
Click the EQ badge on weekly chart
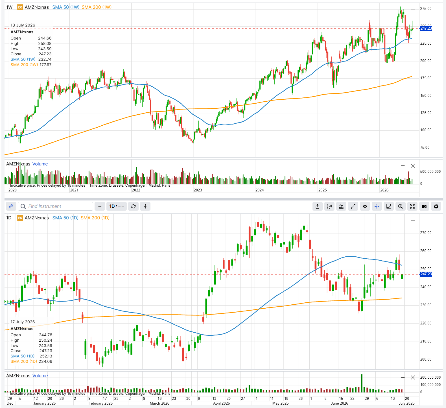[x=20, y=7]
